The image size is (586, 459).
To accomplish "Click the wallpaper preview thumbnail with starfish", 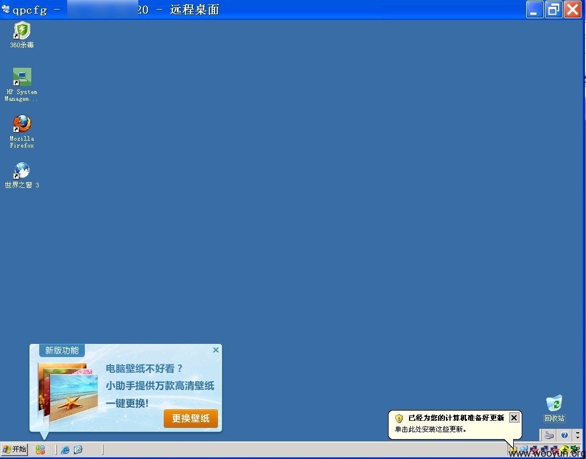I will click(x=73, y=397).
